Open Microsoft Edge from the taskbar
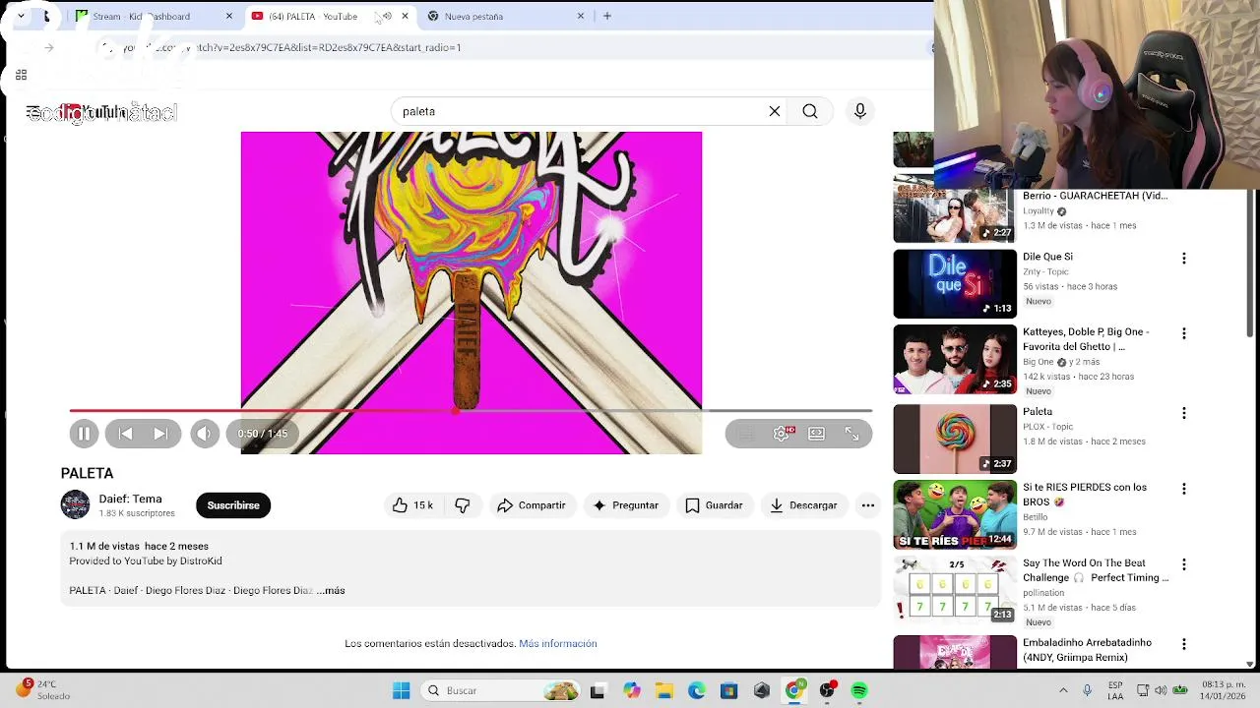The image size is (1260, 708). pyautogui.click(x=696, y=690)
